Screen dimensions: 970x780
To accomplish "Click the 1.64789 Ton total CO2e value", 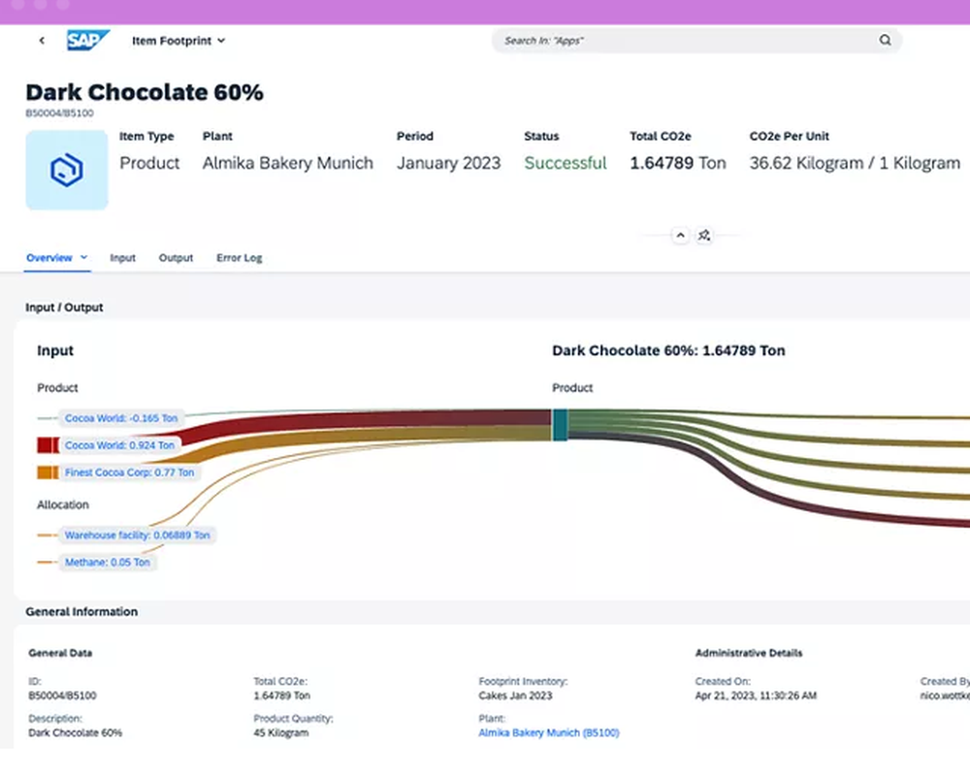I will (x=678, y=163).
